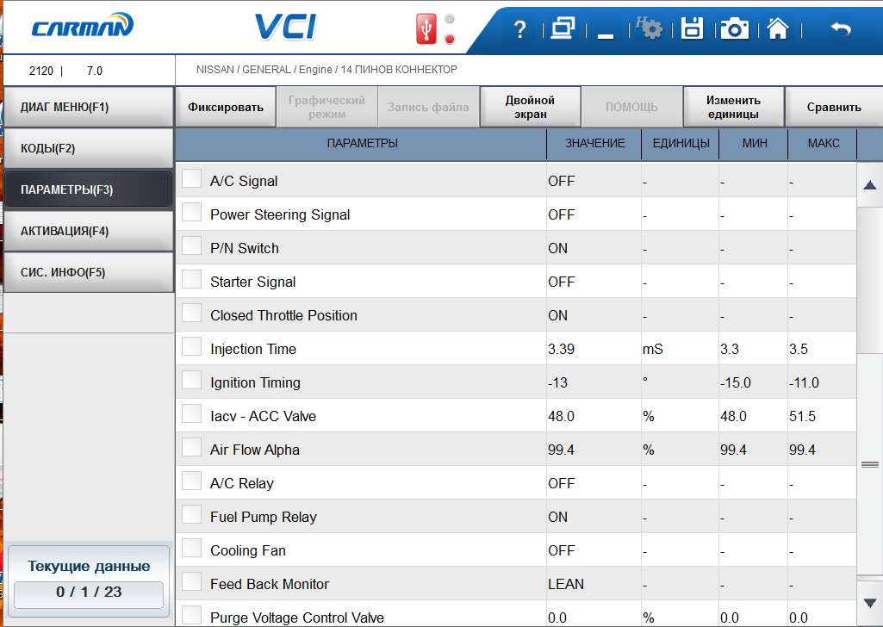Open КОДЫ(F2) section
883x627 pixels.
point(89,148)
